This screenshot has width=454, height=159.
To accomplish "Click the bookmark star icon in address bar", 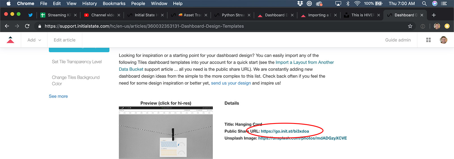I will click(x=410, y=26).
